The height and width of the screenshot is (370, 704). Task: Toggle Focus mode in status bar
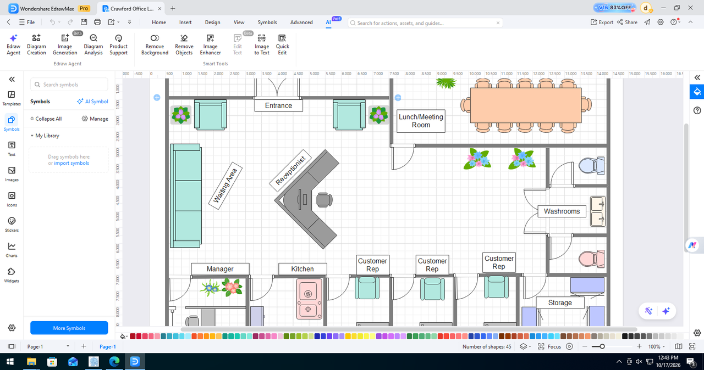[x=550, y=346]
